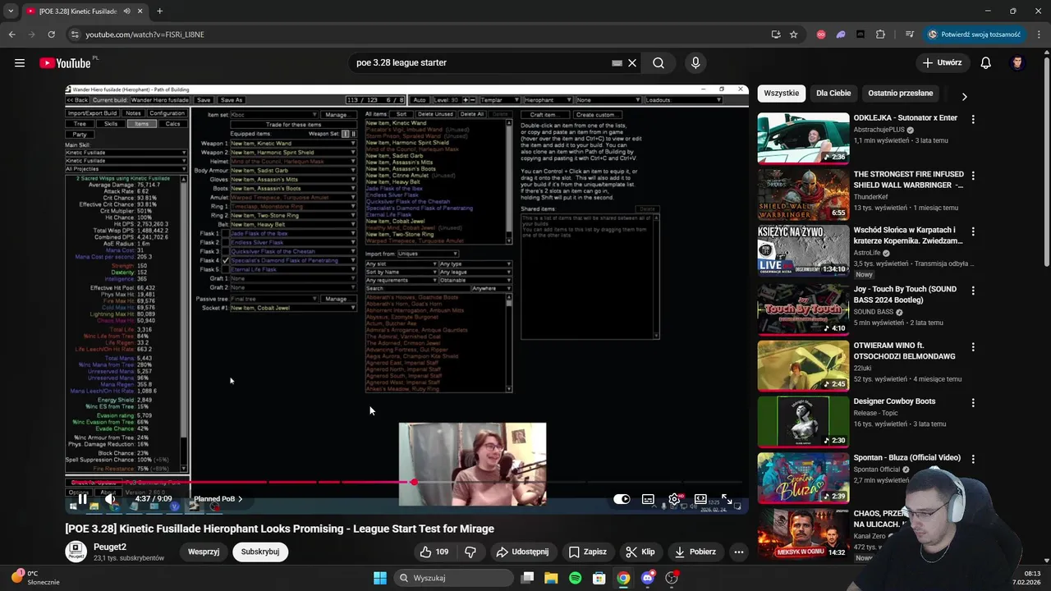Viewport: 1051px width, 591px height.
Task: Open media controls in Chrome toolbar
Action: click(x=910, y=34)
